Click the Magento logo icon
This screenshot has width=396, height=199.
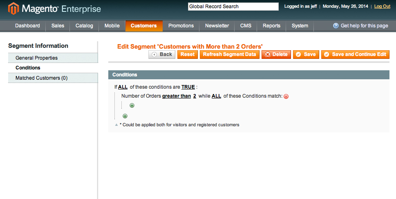13,9
